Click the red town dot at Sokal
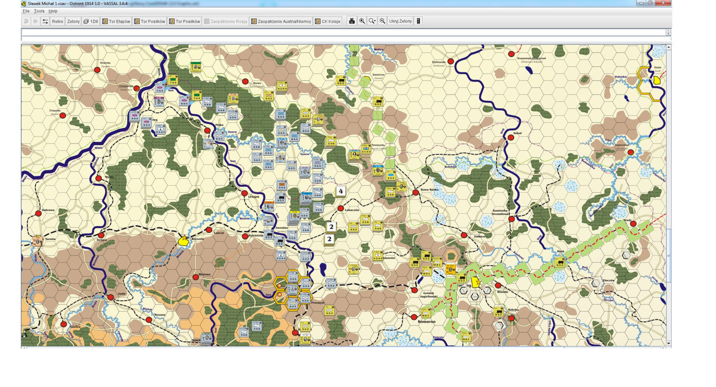The width and height of the screenshot is (716, 387). [511, 137]
